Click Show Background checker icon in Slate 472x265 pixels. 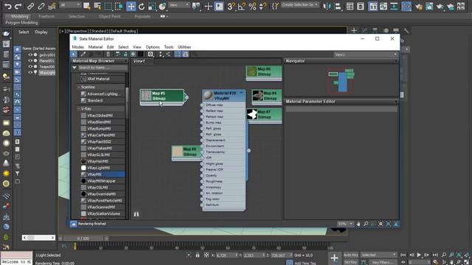click(x=141, y=54)
